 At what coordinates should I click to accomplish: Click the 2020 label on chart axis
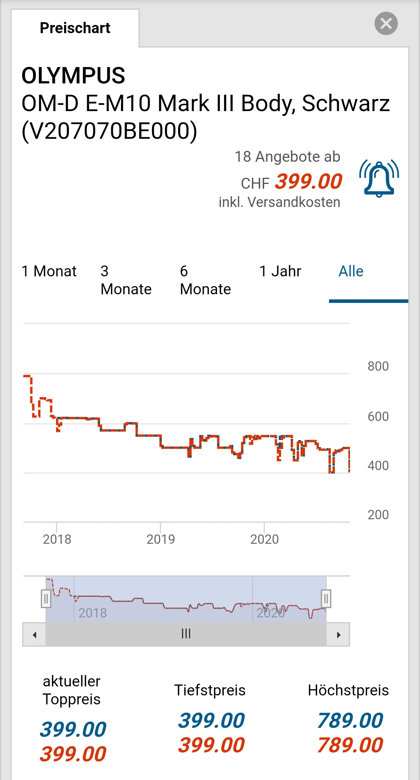264,539
